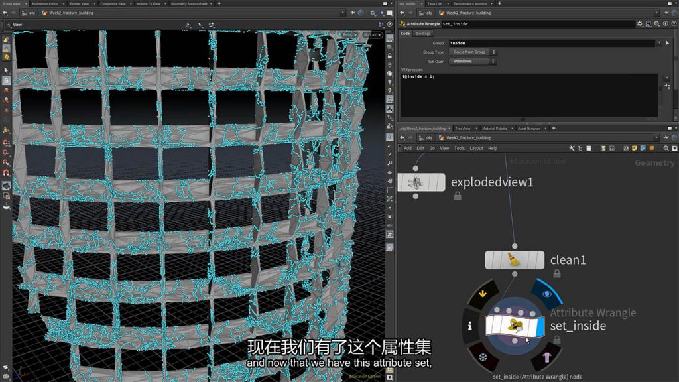Toggle the pin on the network editor pane
Screen dimensions: 679x382
666,138
